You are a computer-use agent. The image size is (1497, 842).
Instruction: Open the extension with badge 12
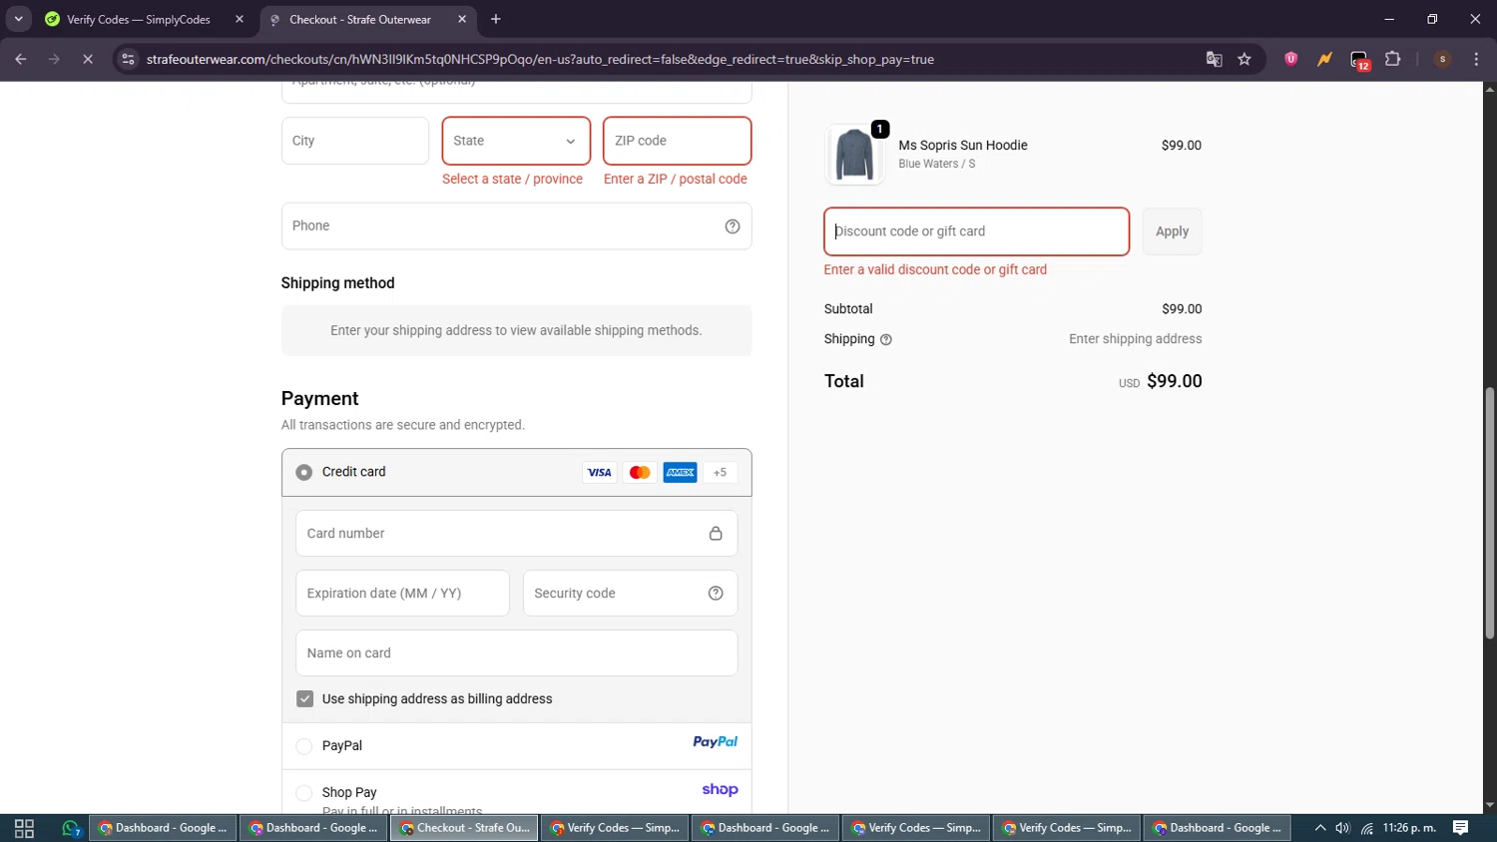point(1360,60)
